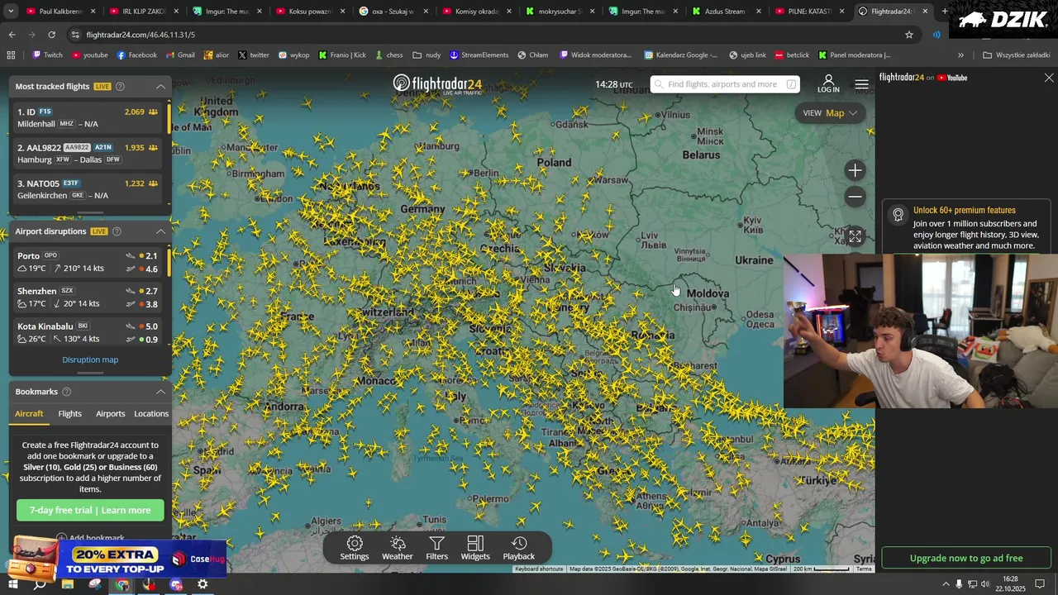Open Unlock 60+ premium features banner
This screenshot has height=595, width=1058.
pos(965,227)
